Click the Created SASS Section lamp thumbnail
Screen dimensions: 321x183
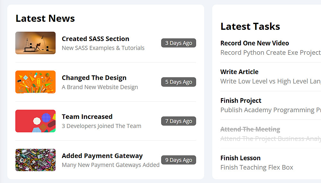point(35,43)
